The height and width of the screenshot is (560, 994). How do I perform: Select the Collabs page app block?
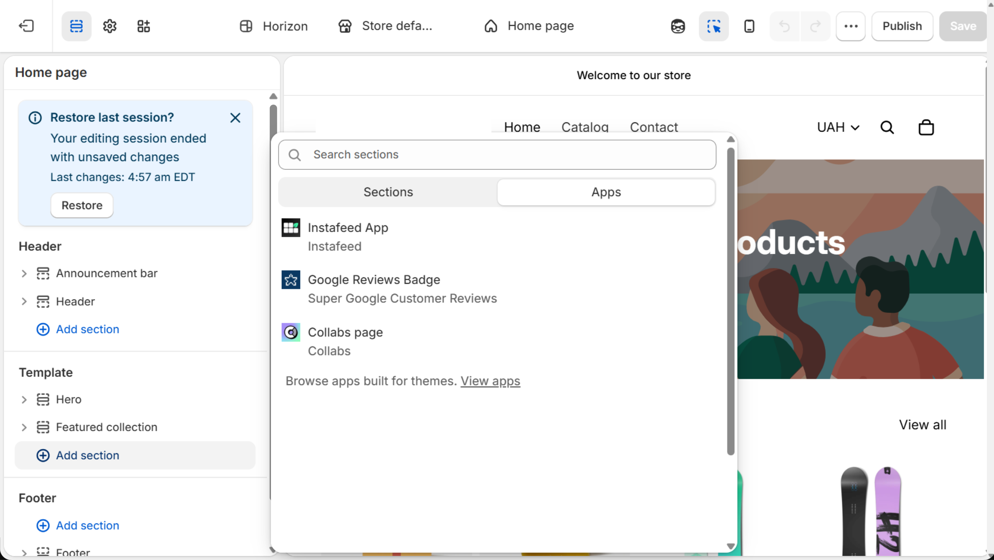pyautogui.click(x=497, y=341)
